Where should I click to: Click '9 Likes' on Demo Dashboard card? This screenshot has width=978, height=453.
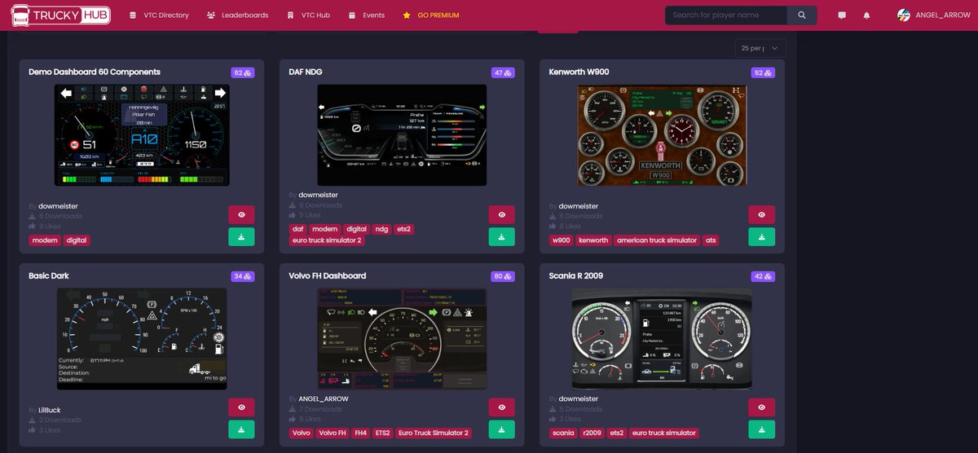click(x=50, y=226)
